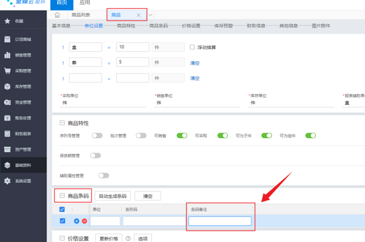Collapse the 商品特性 section

tap(63, 123)
